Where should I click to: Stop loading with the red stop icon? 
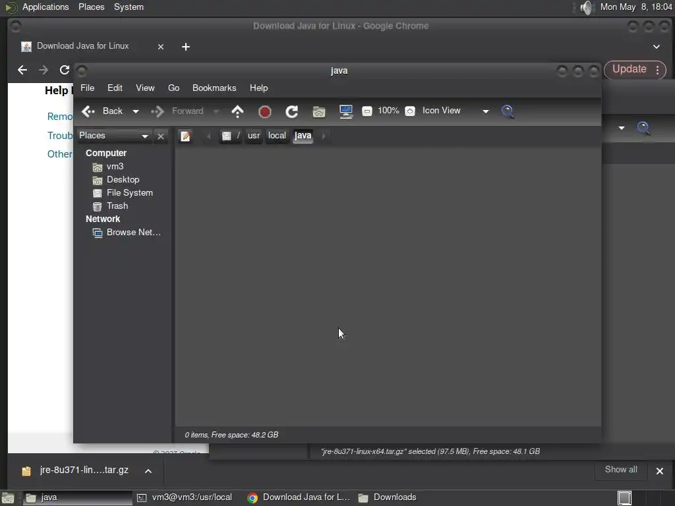tap(265, 112)
